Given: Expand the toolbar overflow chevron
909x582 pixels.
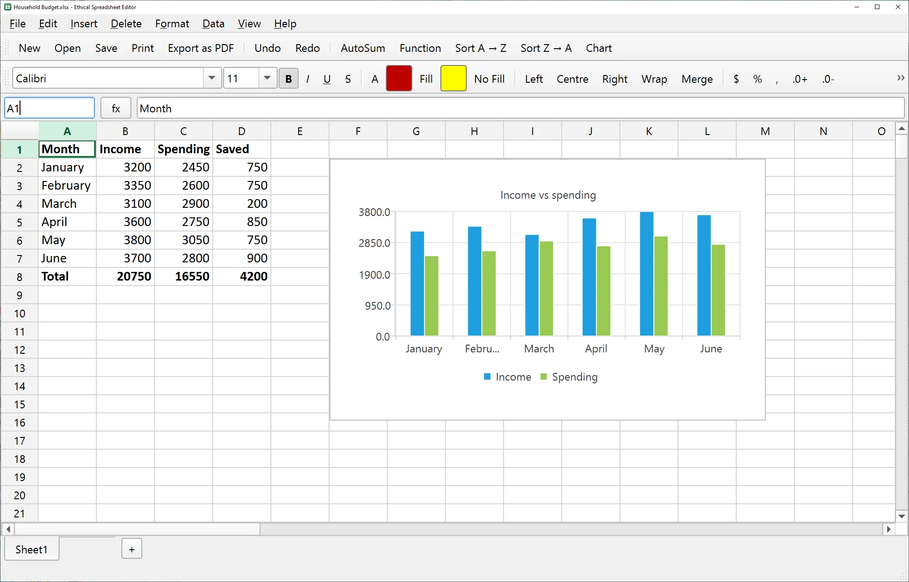Looking at the screenshot, I should (900, 78).
